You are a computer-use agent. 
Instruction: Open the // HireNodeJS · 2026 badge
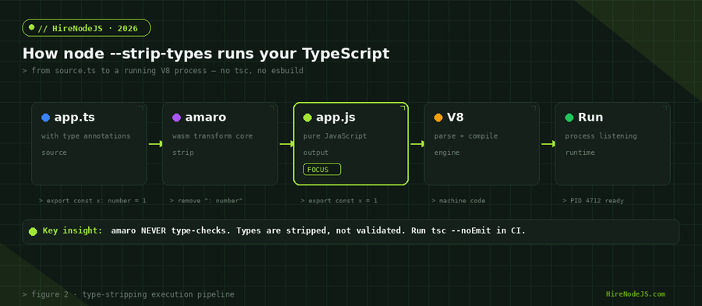pyautogui.click(x=87, y=28)
